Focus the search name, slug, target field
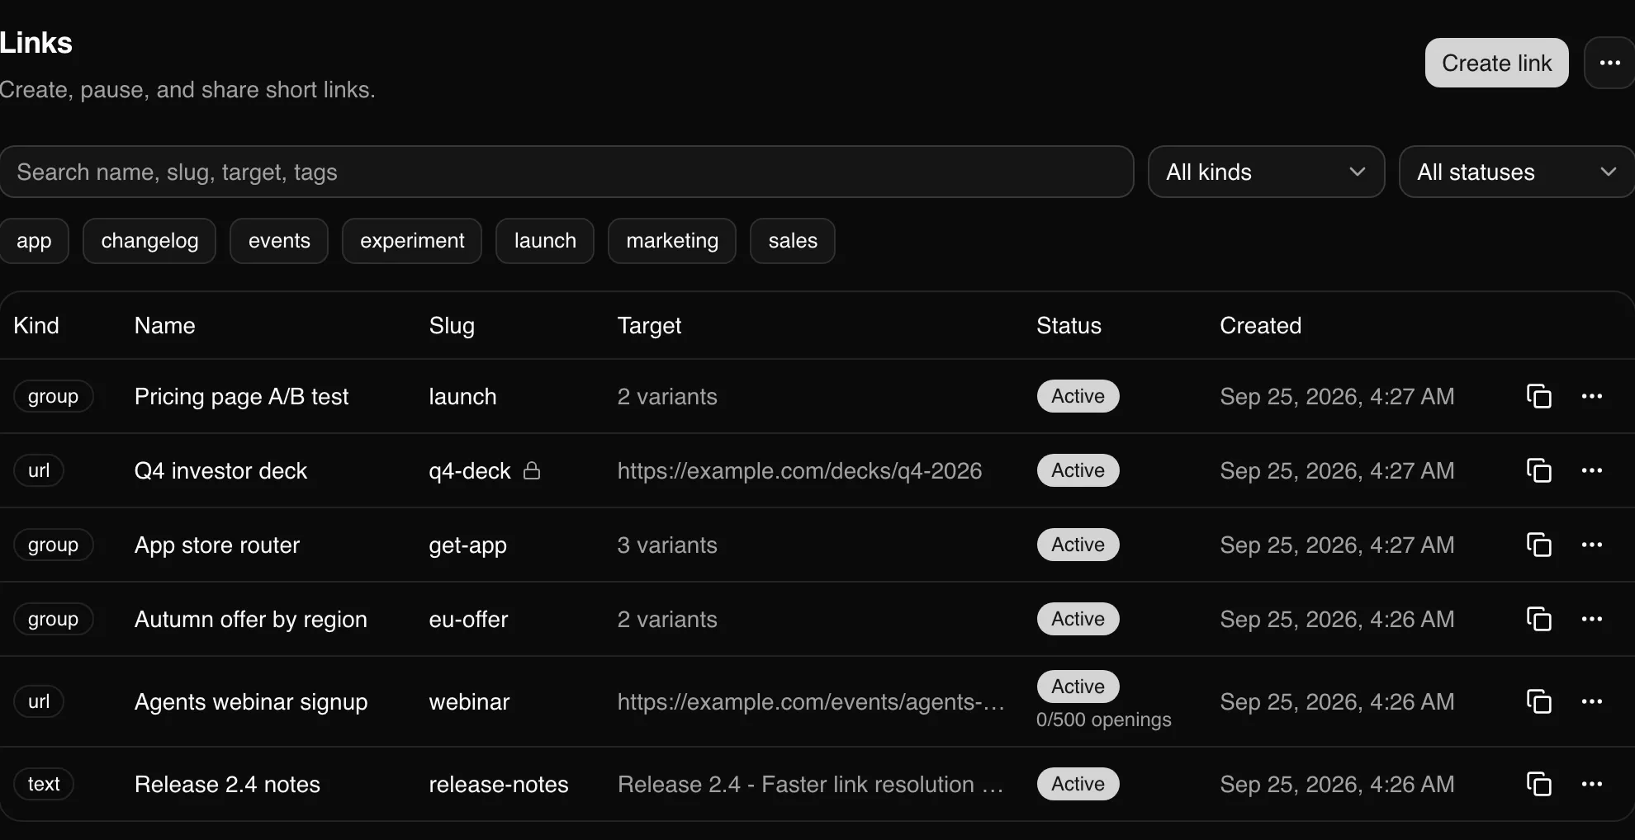The height and width of the screenshot is (840, 1635). point(566,172)
